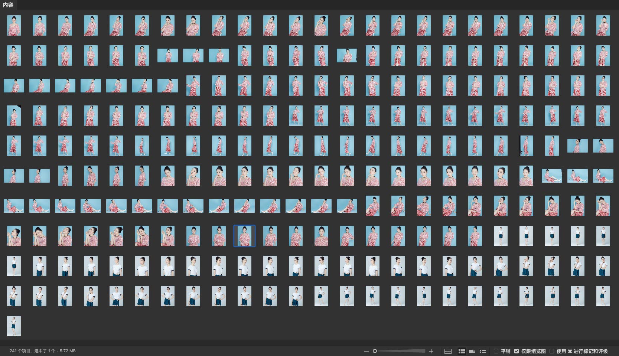The height and width of the screenshot is (356, 619).
Task: Select the last thumbnail in the top row
Action: tap(603, 25)
